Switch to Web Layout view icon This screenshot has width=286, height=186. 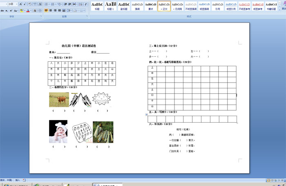pyautogui.click(x=275, y=180)
